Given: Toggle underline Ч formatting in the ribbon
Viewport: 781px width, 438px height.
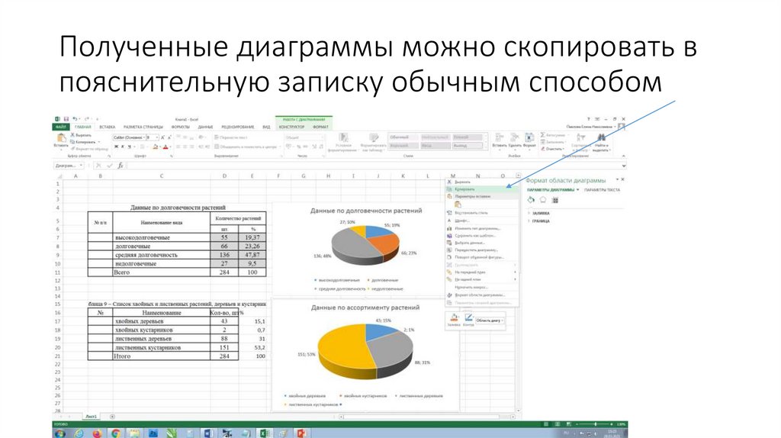Looking at the screenshot, I should pyautogui.click(x=129, y=147).
